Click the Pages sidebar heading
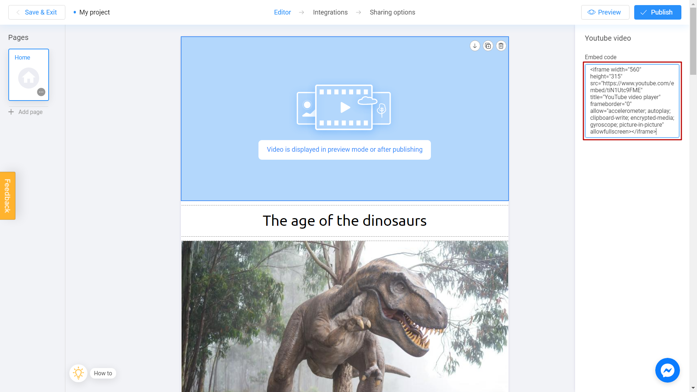Image resolution: width=697 pixels, height=392 pixels. click(x=18, y=37)
